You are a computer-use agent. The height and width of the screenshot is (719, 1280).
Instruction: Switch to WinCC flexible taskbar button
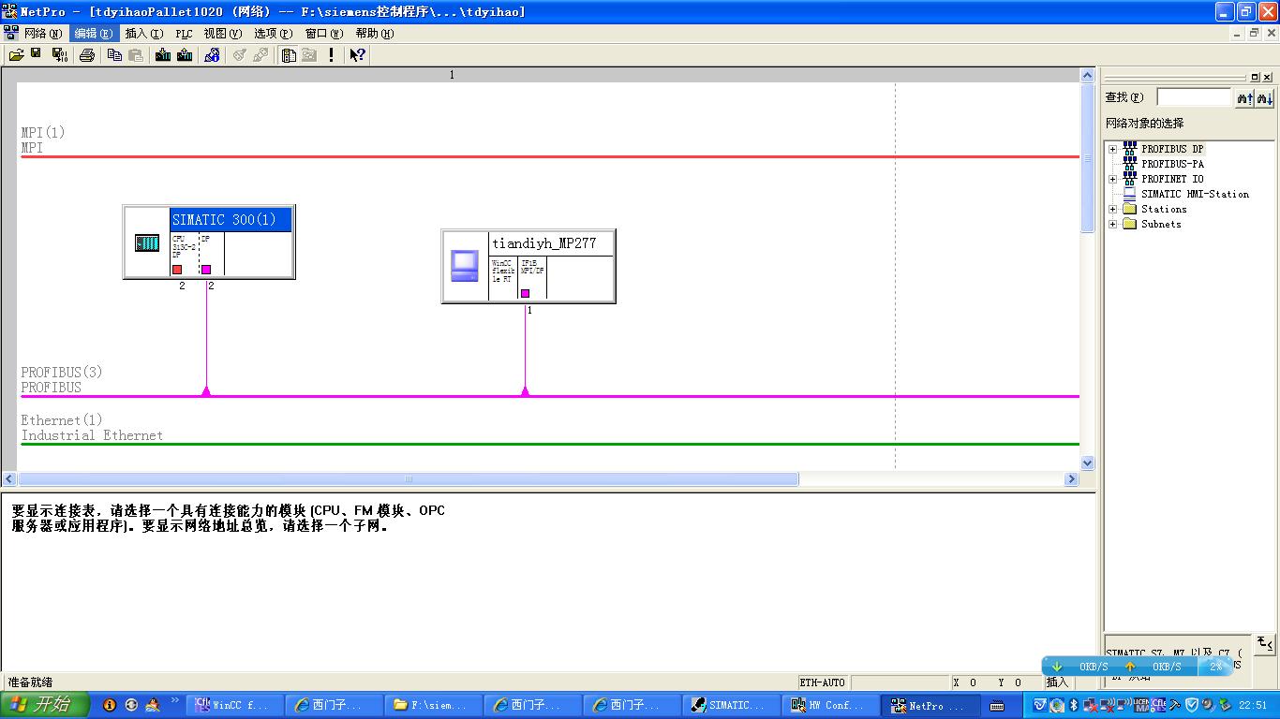[x=235, y=706]
